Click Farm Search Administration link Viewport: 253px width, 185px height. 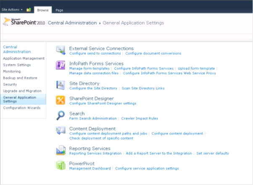click(x=93, y=118)
